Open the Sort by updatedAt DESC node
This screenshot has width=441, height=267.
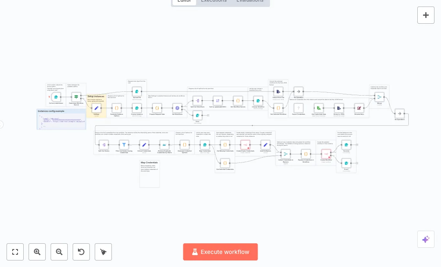point(217,101)
